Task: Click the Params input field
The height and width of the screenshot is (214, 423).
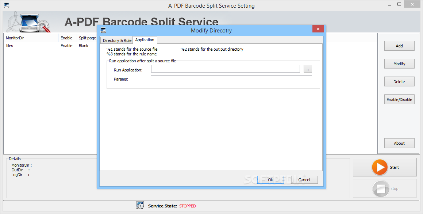Action: click(x=231, y=79)
